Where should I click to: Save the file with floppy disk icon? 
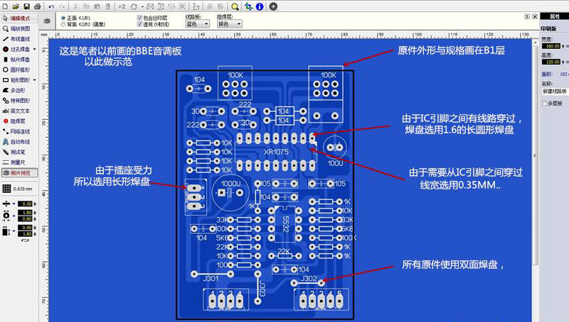click(26, 6)
